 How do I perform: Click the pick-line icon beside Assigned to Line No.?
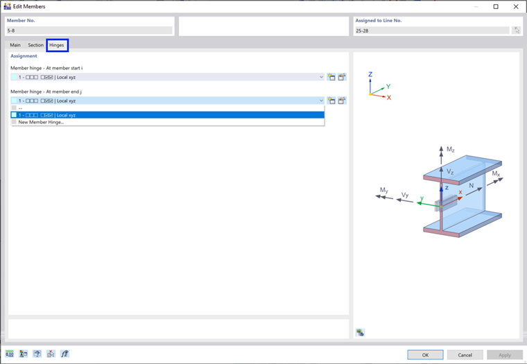(x=517, y=31)
